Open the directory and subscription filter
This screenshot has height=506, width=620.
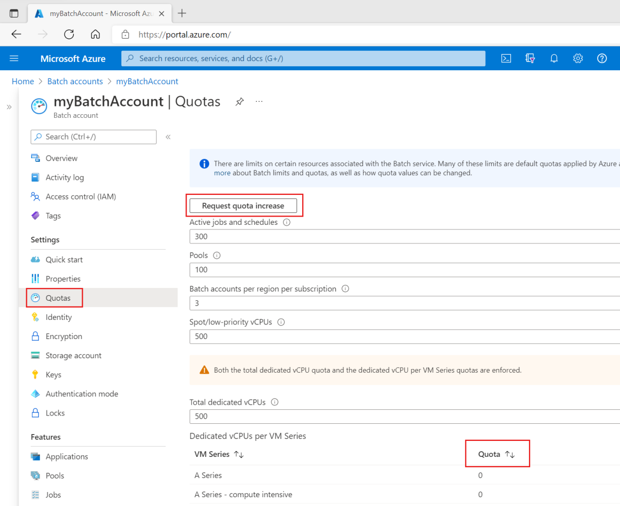(x=530, y=58)
